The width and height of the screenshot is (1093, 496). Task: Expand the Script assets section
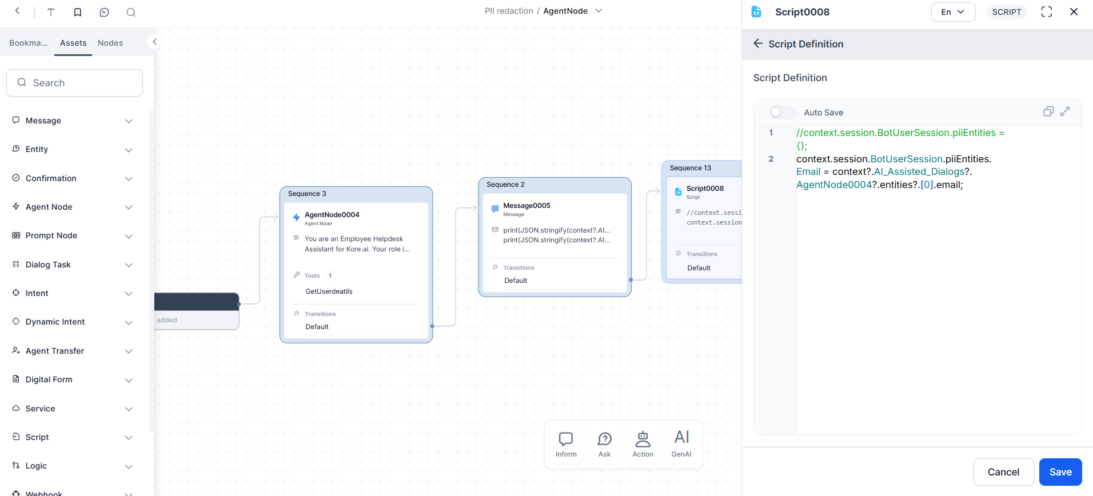click(x=129, y=438)
